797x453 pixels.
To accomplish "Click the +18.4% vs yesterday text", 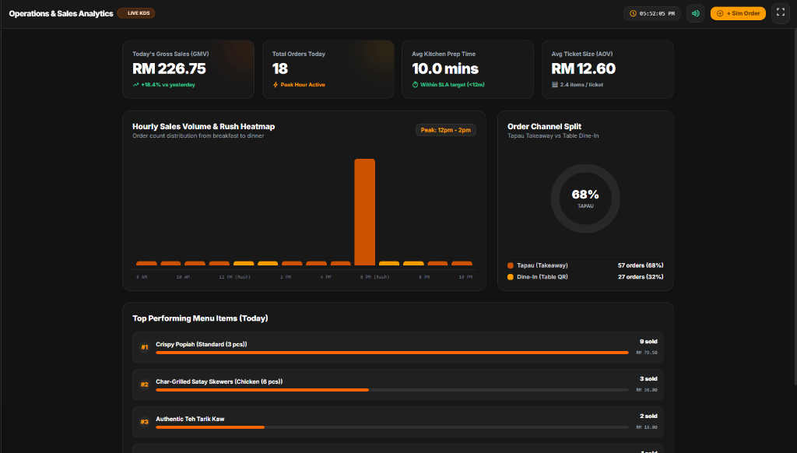I will [x=168, y=85].
